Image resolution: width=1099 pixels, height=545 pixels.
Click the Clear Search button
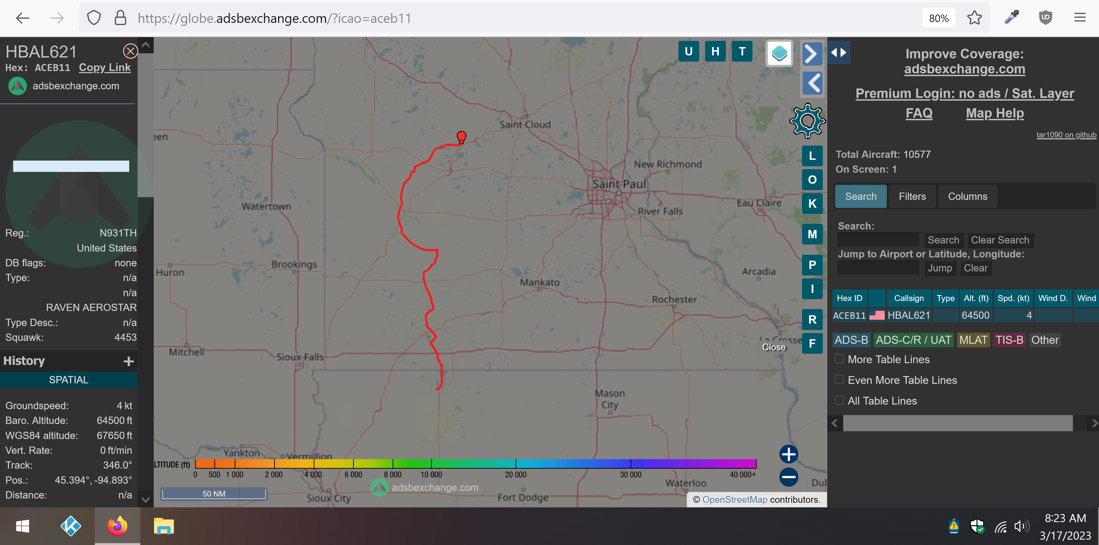1000,240
